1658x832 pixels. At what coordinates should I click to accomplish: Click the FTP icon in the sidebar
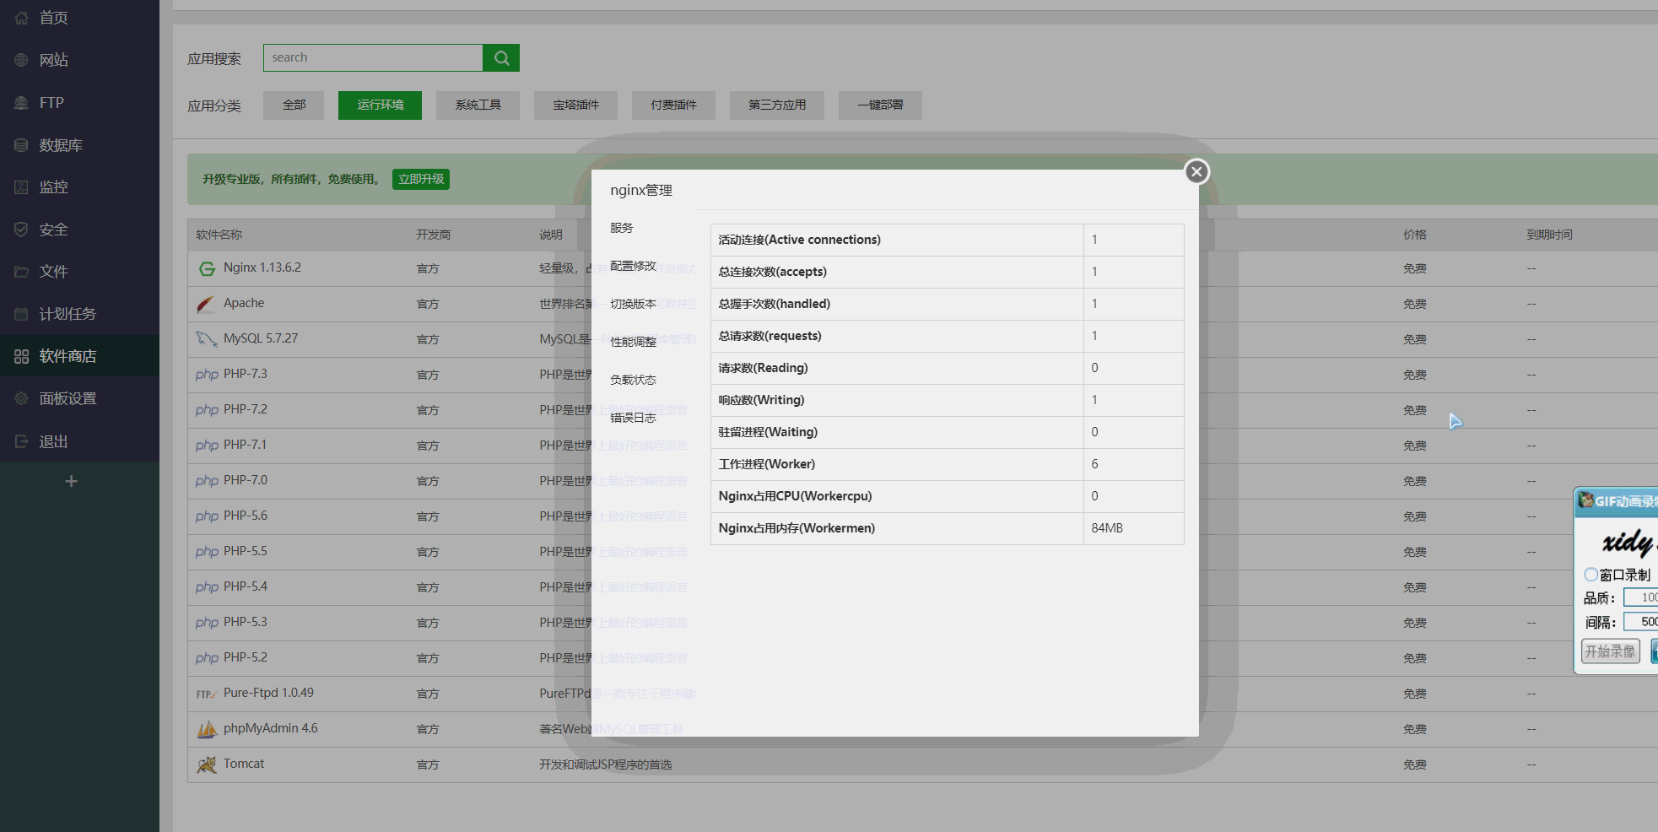(x=21, y=102)
